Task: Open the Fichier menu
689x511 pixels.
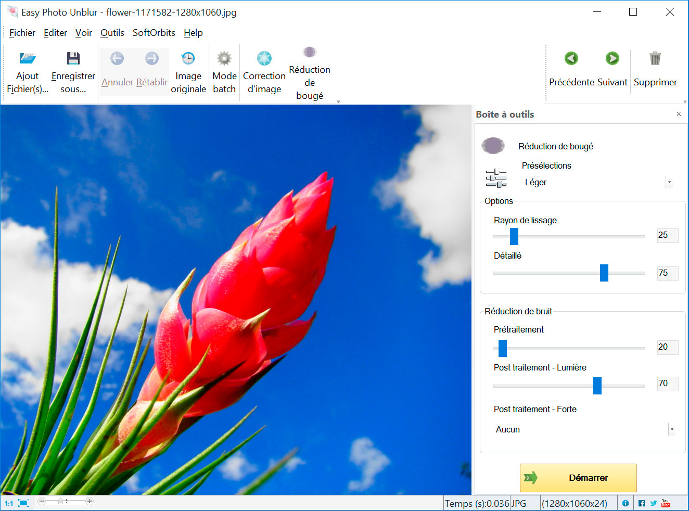Action: tap(22, 33)
